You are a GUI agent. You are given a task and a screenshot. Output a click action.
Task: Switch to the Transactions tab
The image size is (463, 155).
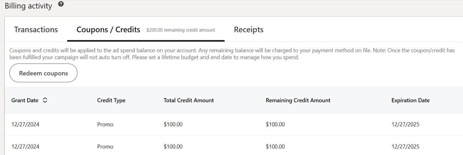pos(36,30)
